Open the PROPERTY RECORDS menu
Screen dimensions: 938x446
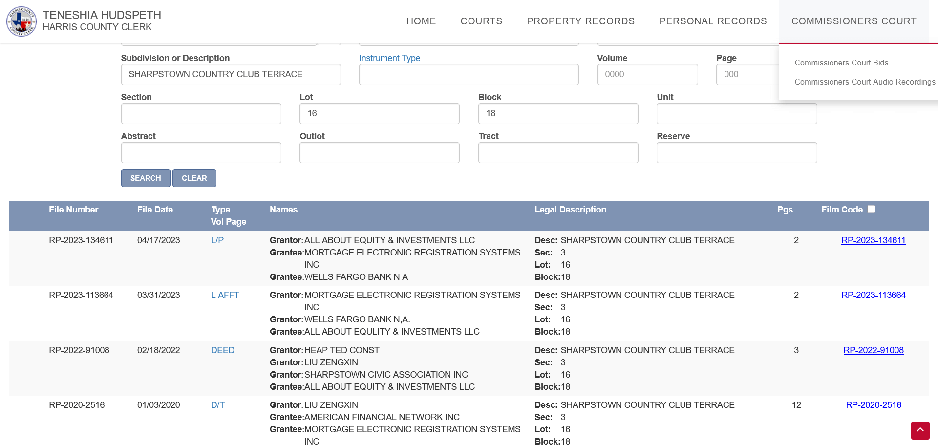coord(580,21)
